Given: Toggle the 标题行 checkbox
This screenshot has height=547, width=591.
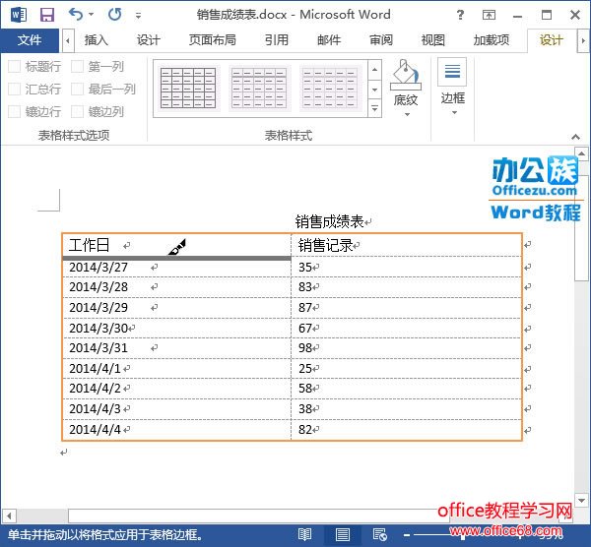Looking at the screenshot, I should point(15,67).
